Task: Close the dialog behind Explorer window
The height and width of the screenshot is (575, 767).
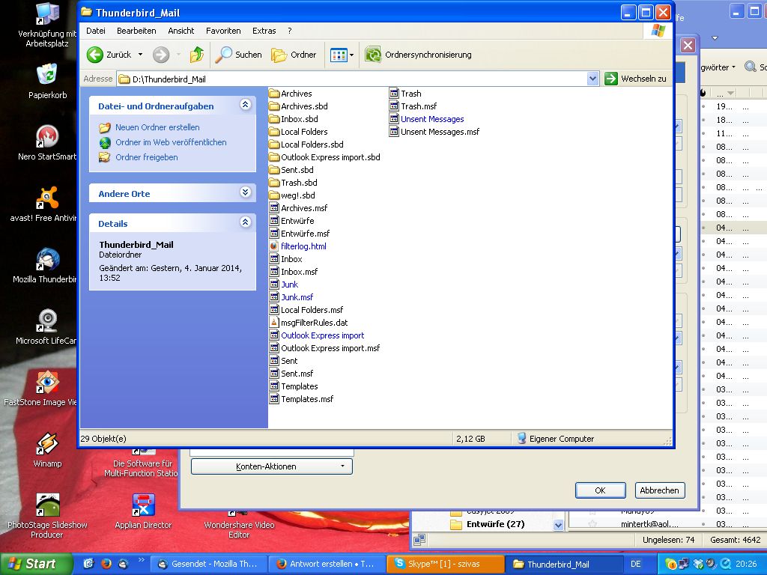Action: 688,46
